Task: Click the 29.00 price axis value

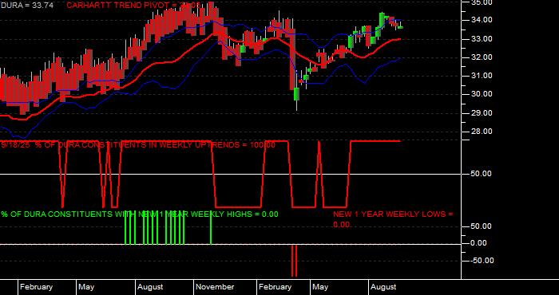Action: (482, 112)
